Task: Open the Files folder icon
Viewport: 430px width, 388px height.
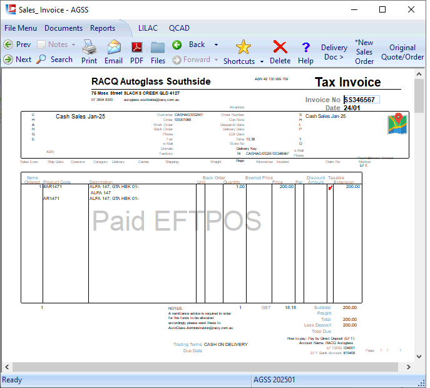Action: [x=158, y=48]
